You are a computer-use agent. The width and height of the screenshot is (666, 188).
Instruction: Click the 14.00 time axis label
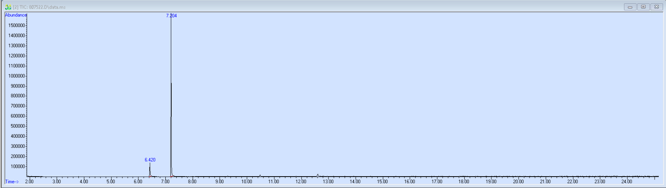355,182
